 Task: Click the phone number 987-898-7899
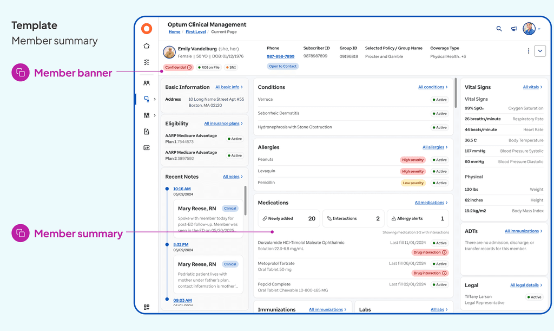tap(281, 56)
